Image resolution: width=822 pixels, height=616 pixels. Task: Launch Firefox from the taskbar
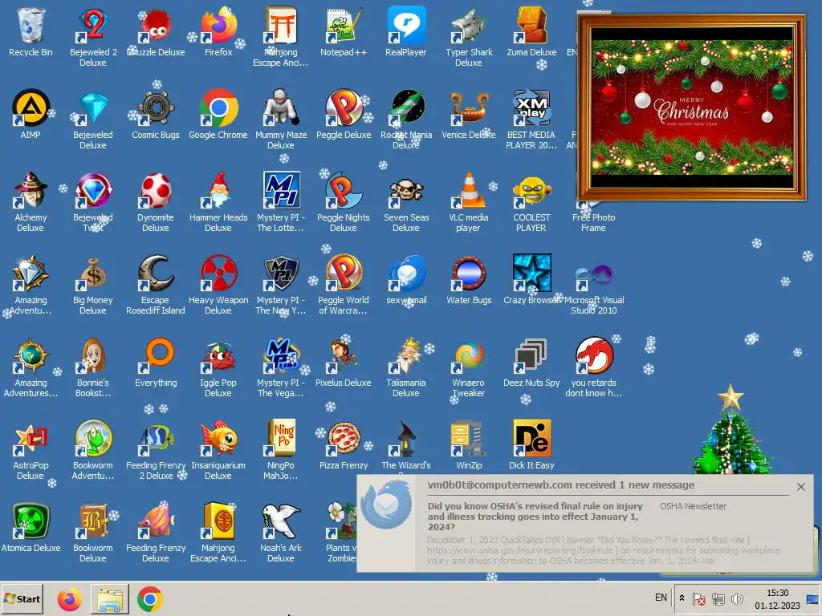(x=70, y=598)
